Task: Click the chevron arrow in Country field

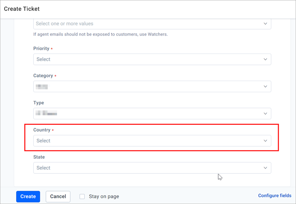Action: pos(265,141)
